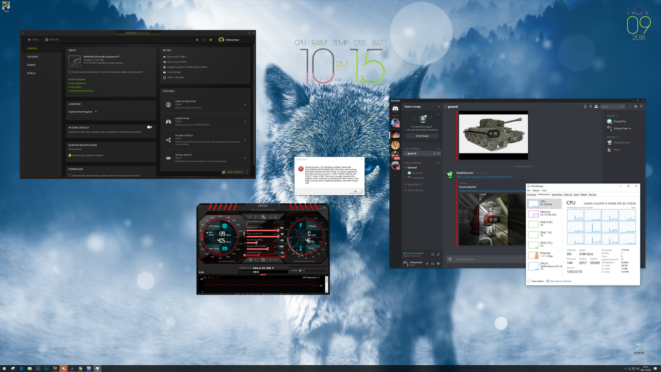This screenshot has width=661, height=372.
Task: Open Discord user settings gear icon
Action: tap(438, 263)
